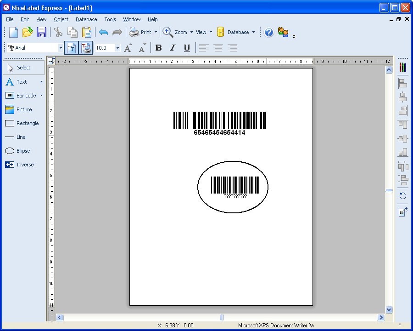Align objects to bottom using the right toolbar icon

[403, 152]
